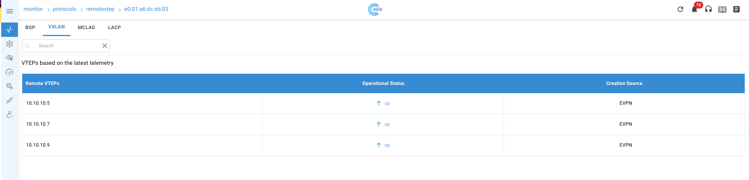Open the gears configuration sidebar icon
The width and height of the screenshot is (749, 180).
coord(10,86)
